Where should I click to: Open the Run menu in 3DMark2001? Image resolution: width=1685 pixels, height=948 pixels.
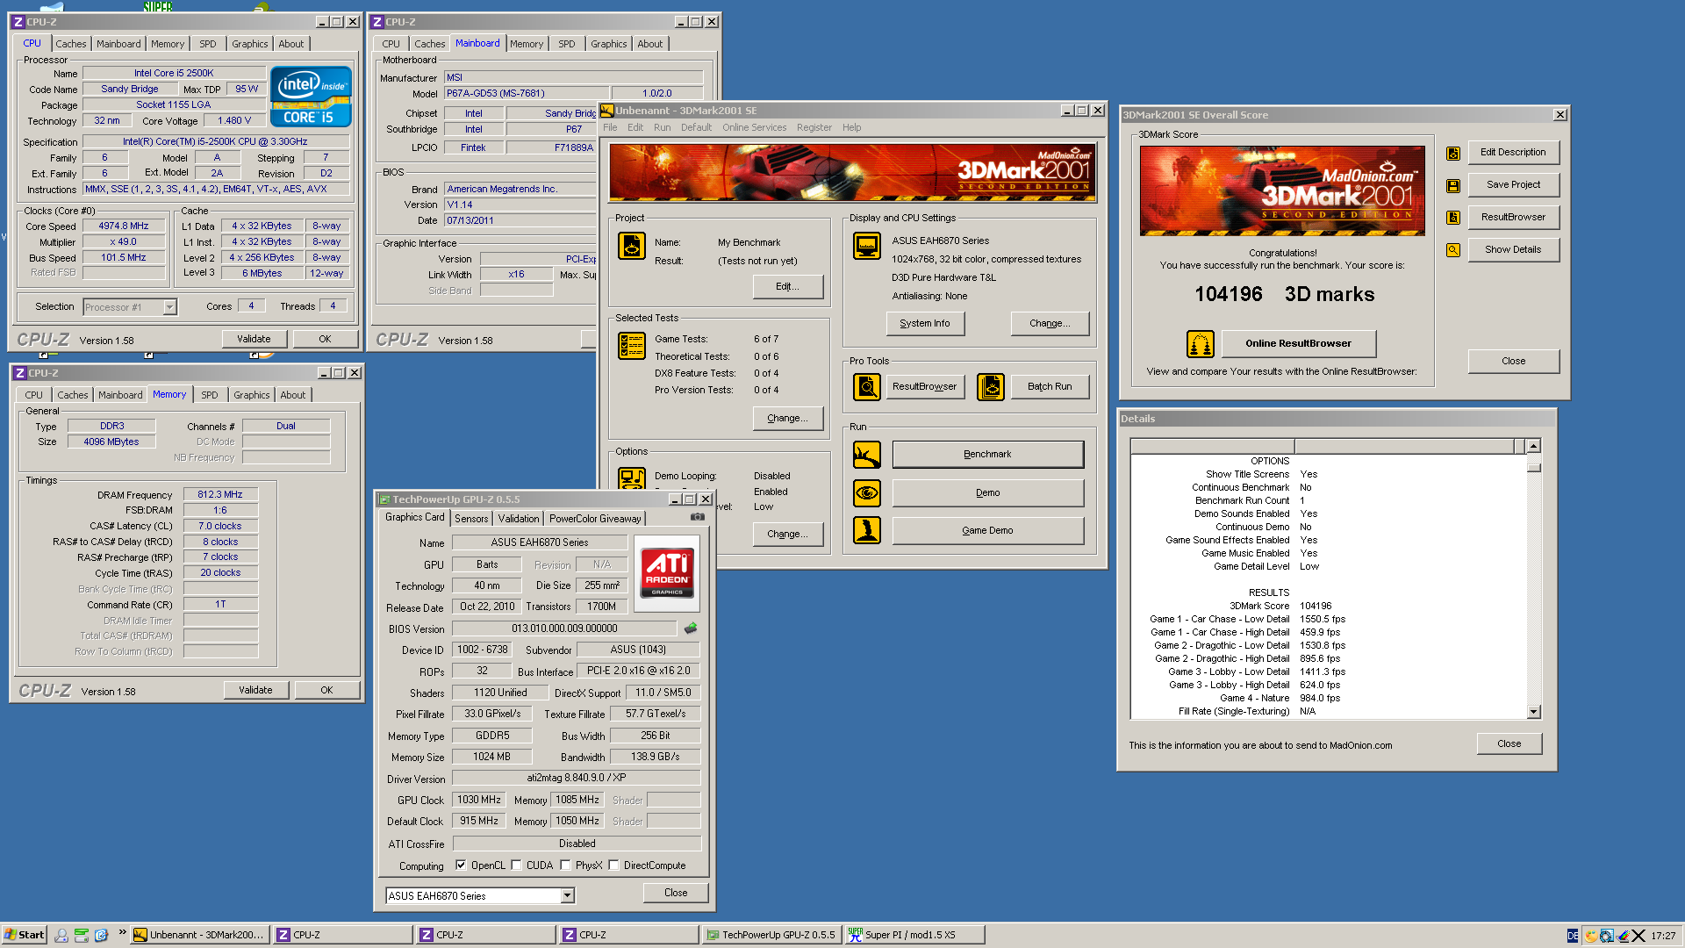(662, 127)
